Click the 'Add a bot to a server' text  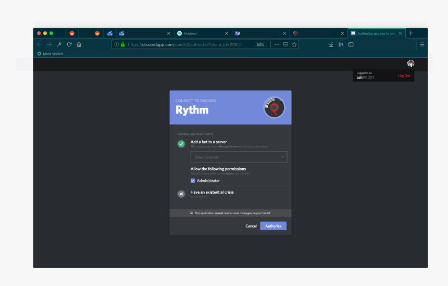coord(208,142)
